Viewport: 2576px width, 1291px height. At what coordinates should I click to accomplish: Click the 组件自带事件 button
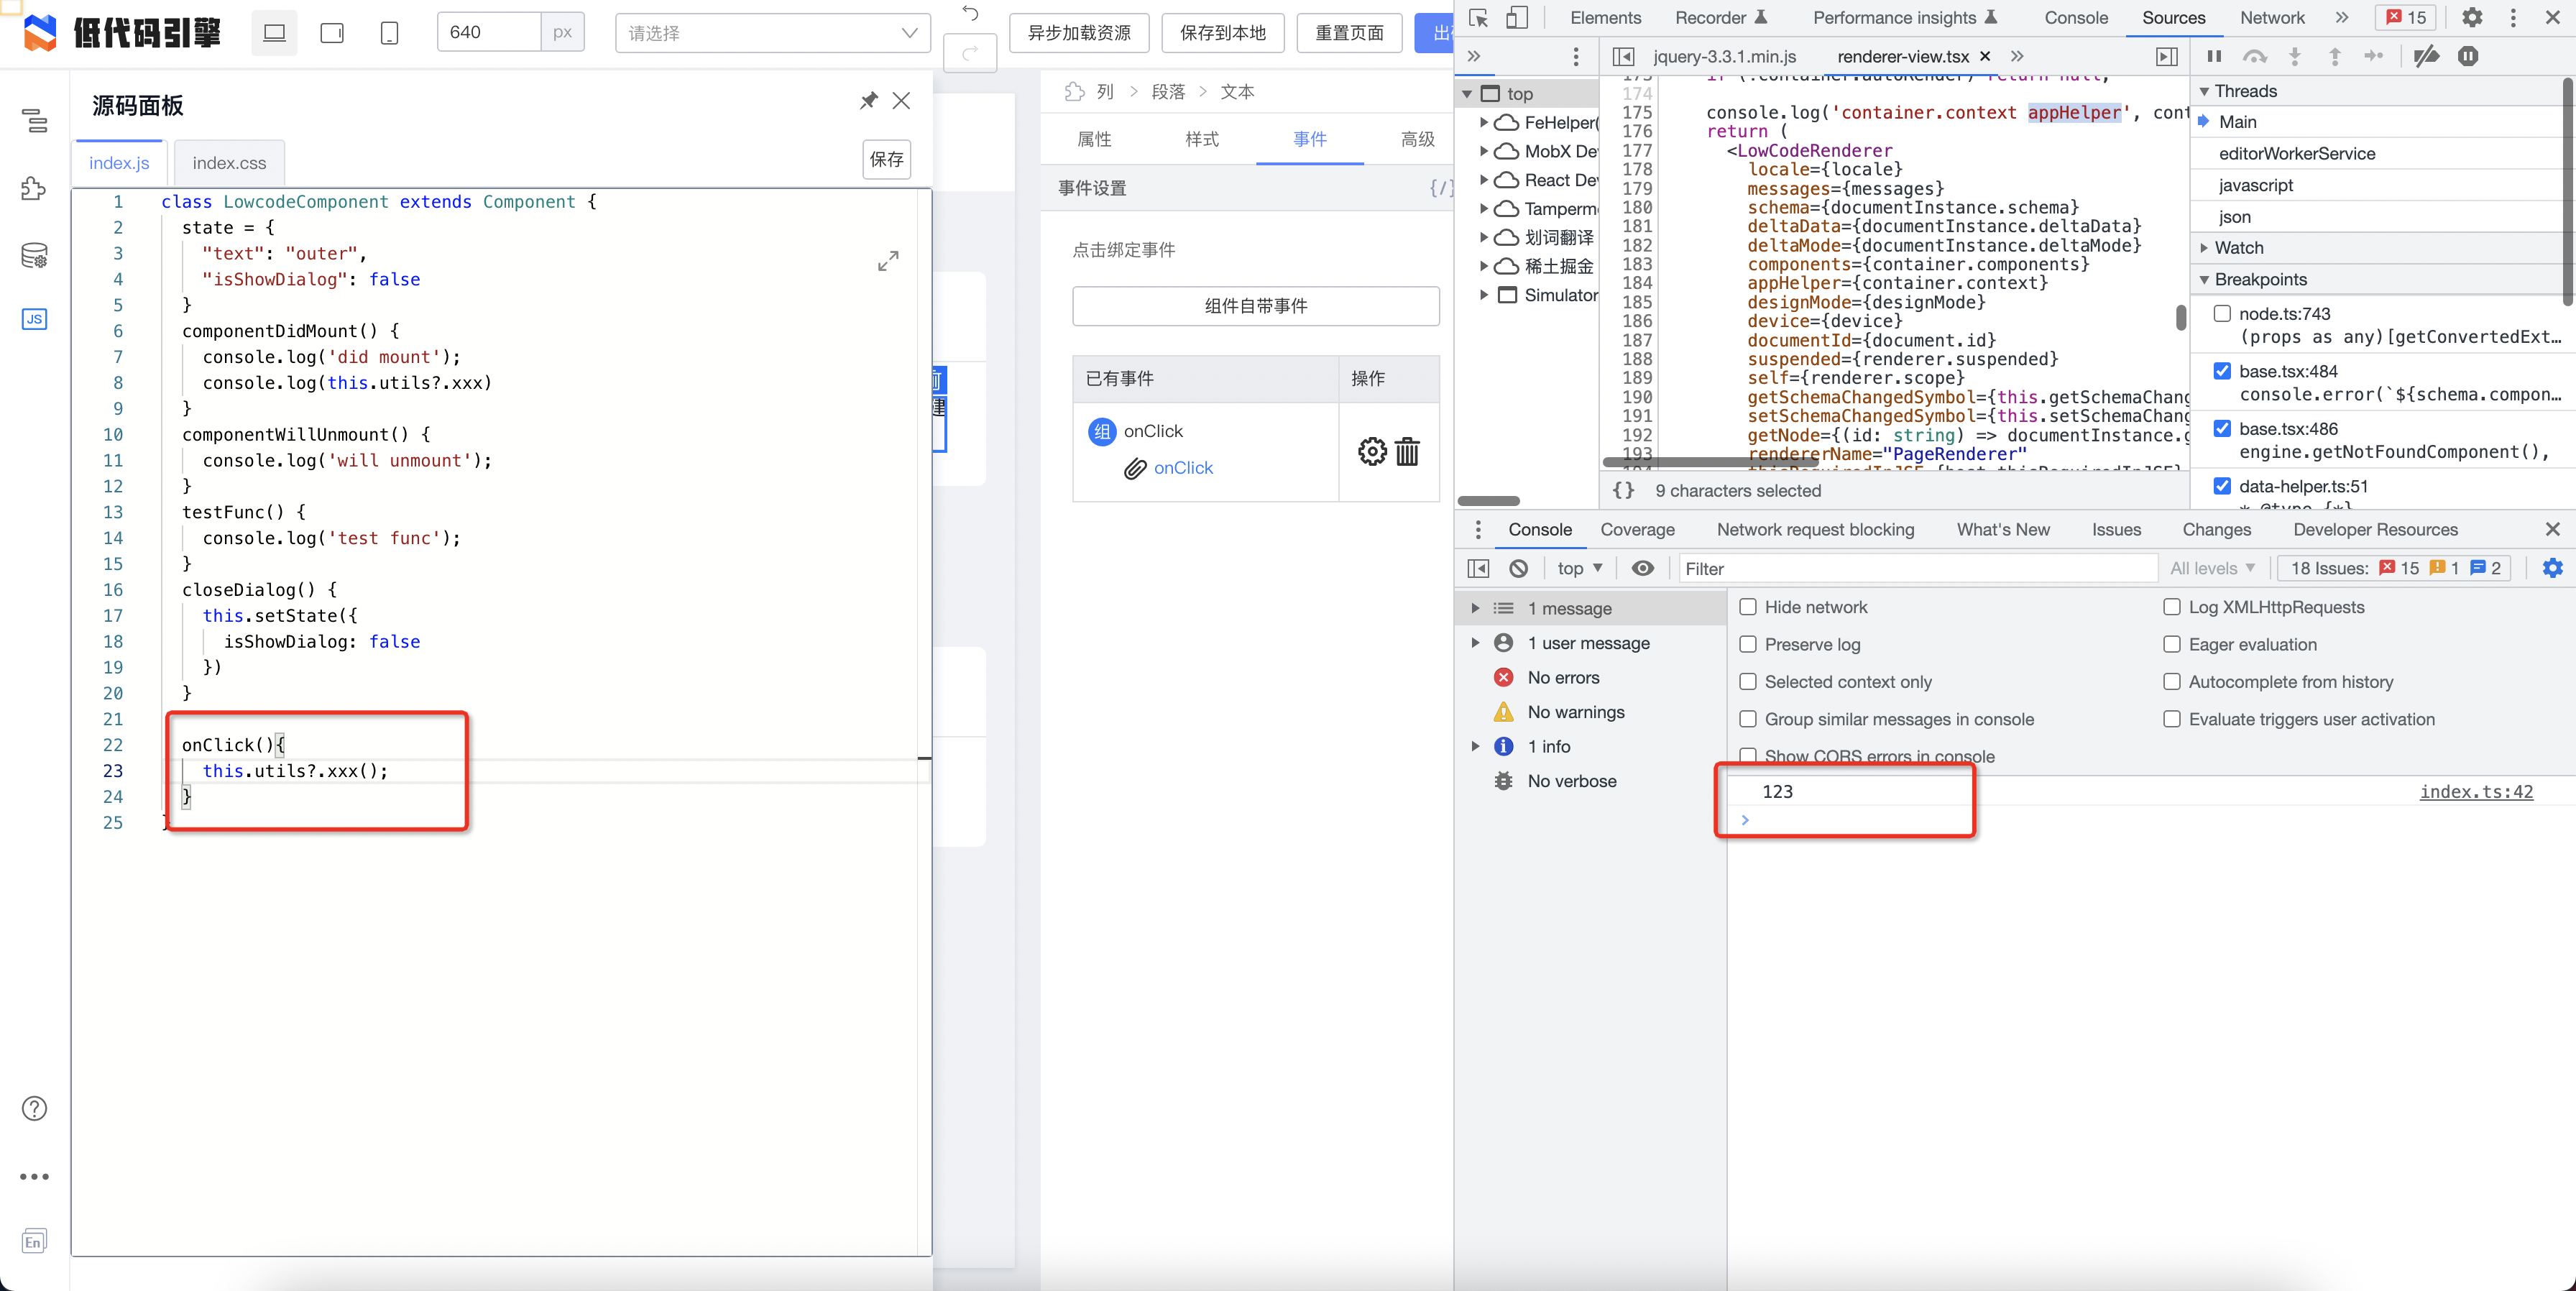(x=1255, y=306)
